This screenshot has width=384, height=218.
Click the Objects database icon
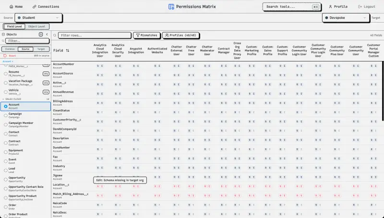pos(3,34)
